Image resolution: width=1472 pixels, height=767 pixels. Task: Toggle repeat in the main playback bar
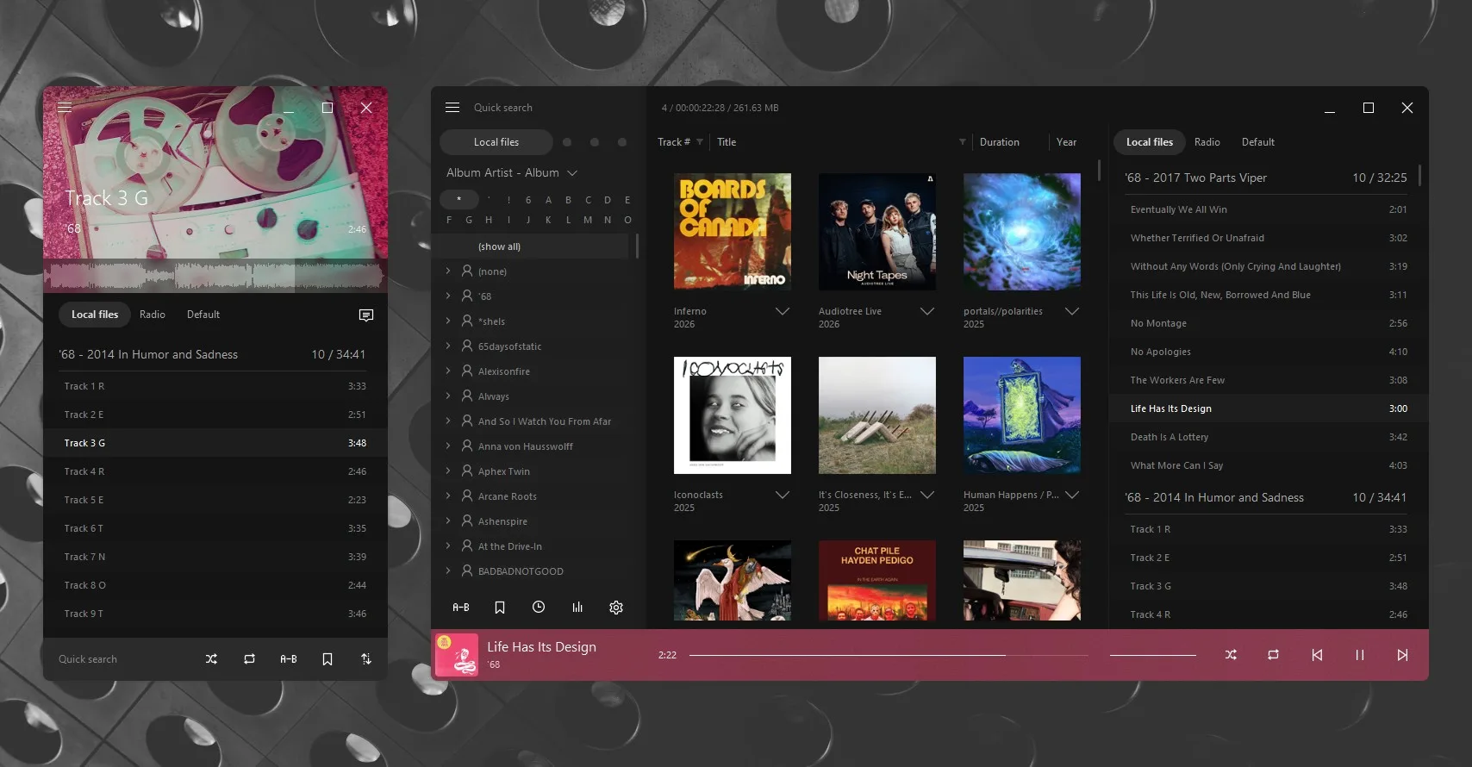point(1273,655)
